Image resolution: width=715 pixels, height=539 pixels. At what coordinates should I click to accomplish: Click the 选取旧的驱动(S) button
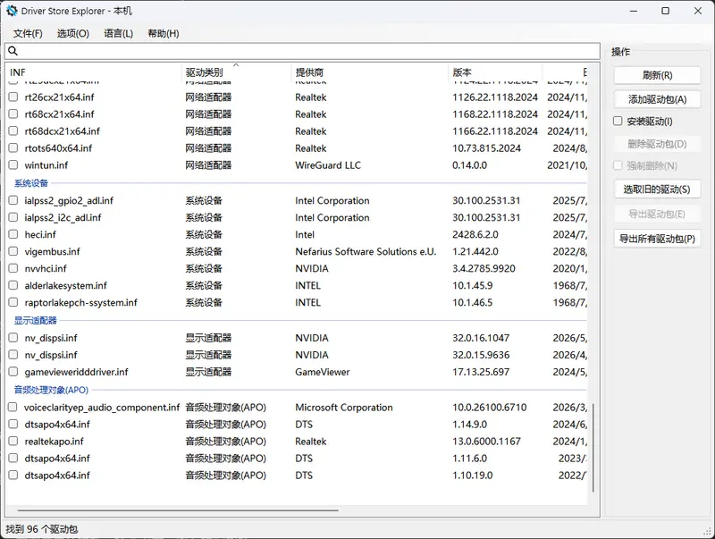click(x=657, y=189)
